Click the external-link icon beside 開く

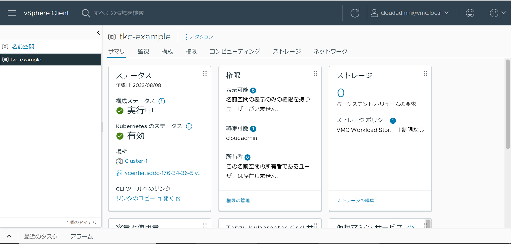pyautogui.click(x=178, y=199)
